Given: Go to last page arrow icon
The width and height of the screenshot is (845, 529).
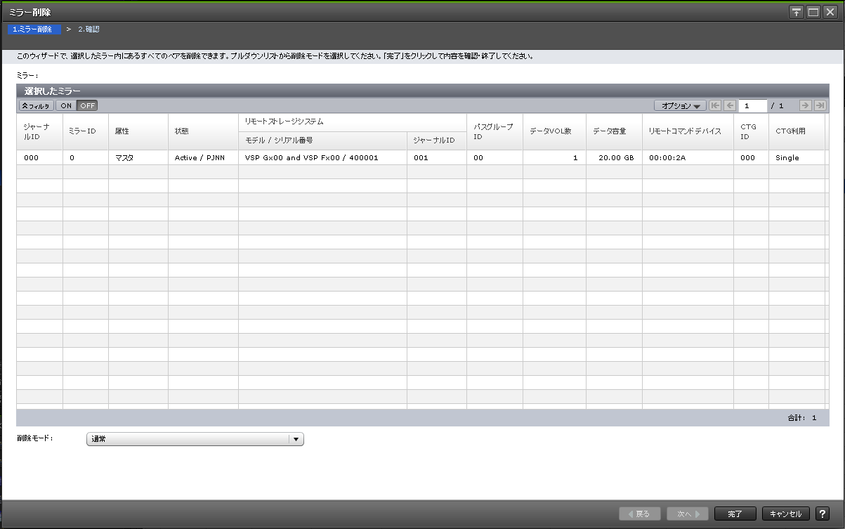Looking at the screenshot, I should [820, 105].
